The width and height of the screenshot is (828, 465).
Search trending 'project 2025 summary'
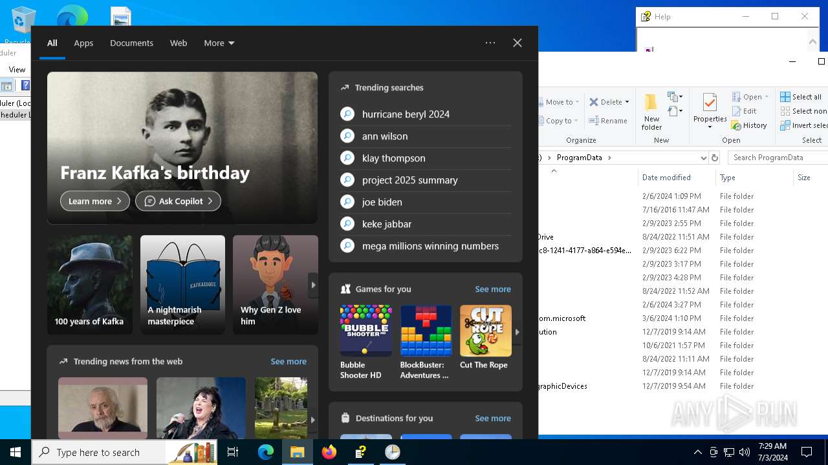[426, 180]
